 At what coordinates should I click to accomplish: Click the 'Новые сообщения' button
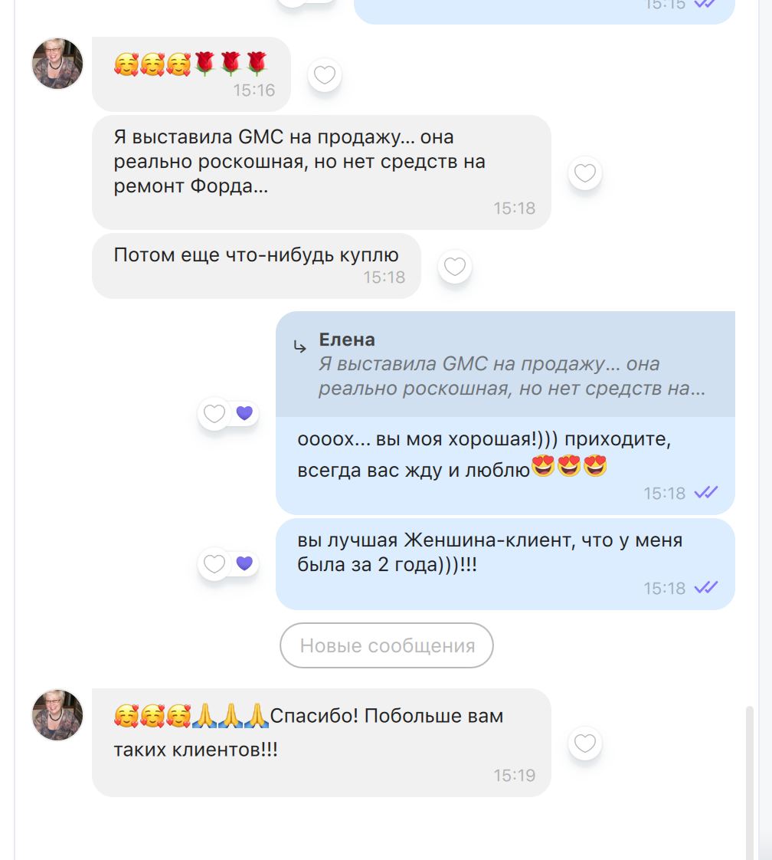point(387,645)
